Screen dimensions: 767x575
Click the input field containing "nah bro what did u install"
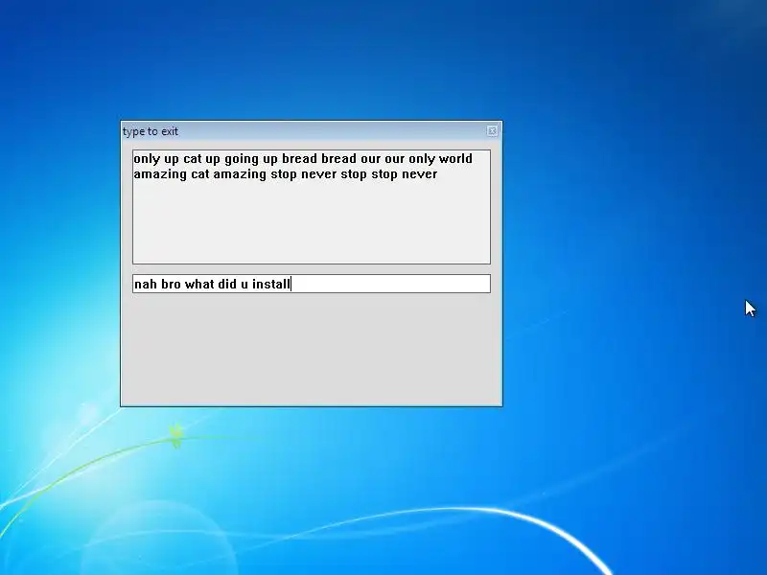311,284
